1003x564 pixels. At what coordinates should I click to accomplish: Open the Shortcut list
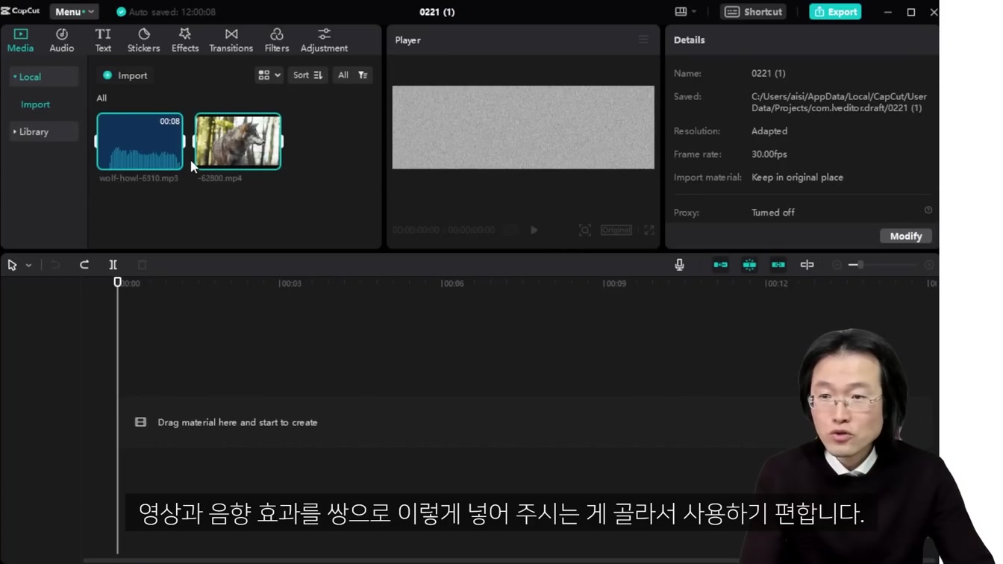[754, 12]
